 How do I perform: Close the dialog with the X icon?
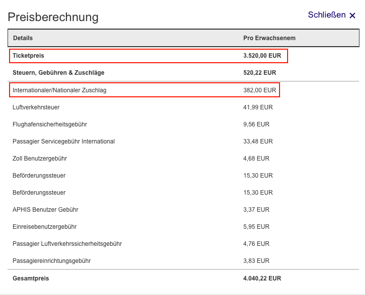coord(352,16)
